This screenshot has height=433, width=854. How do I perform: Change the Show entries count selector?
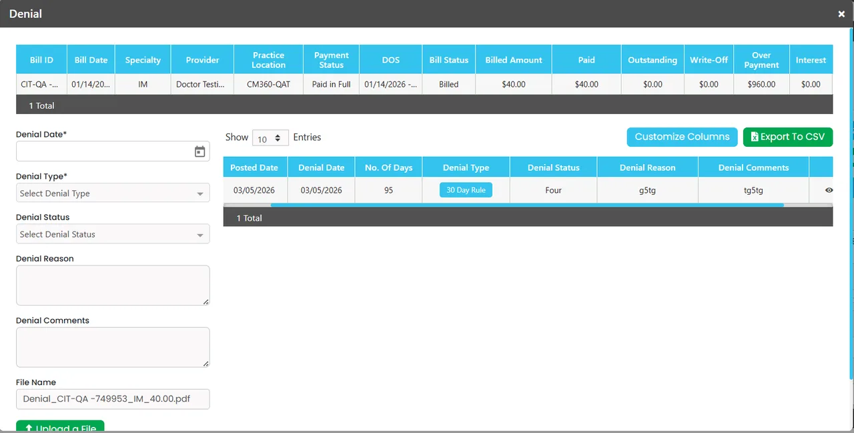[270, 138]
